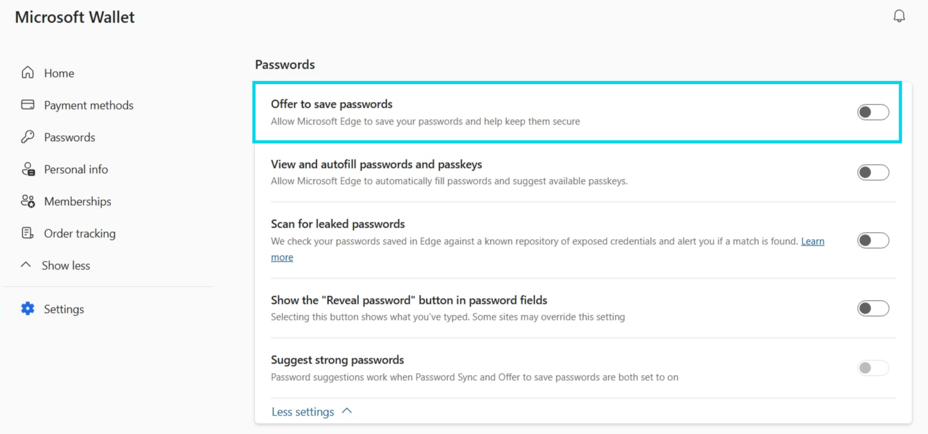This screenshot has height=434, width=928.
Task: Click the blue Settings gear icon
Action: pos(28,308)
